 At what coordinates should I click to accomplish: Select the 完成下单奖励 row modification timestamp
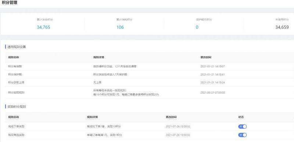pos(178,127)
